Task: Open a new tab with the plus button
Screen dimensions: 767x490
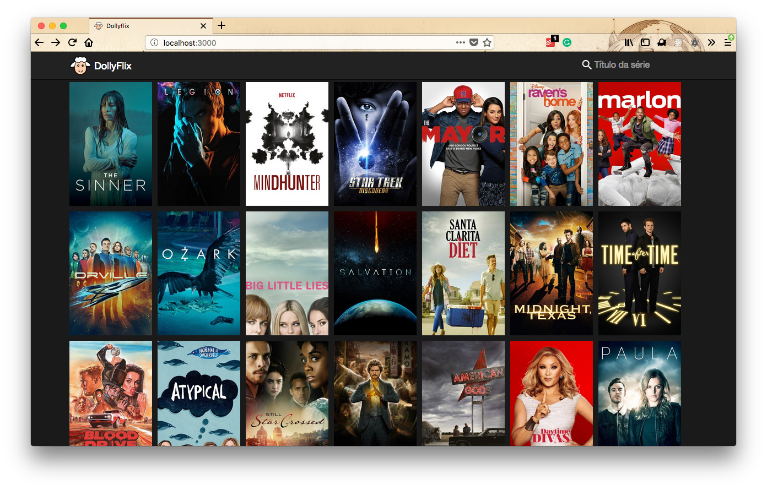Action: (222, 25)
